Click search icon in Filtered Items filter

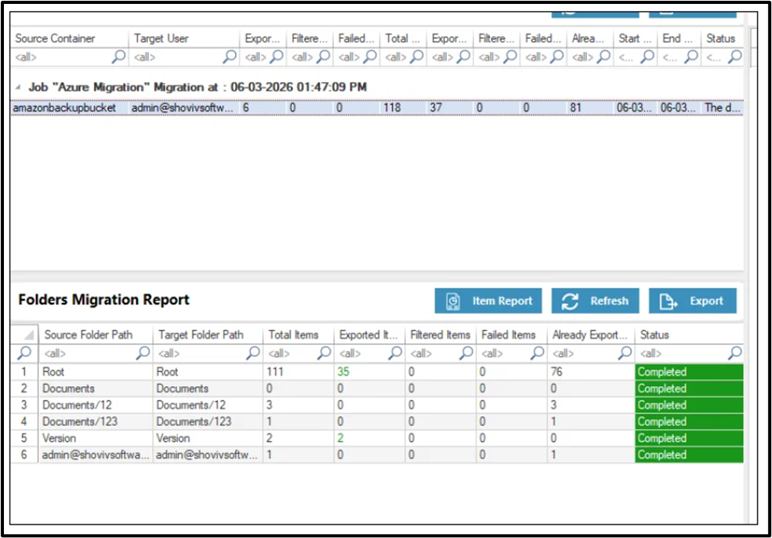[466, 352]
